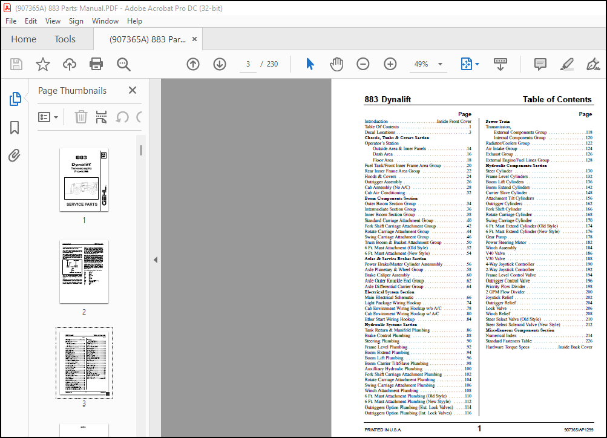Select page 2 thumbnail

click(x=84, y=272)
